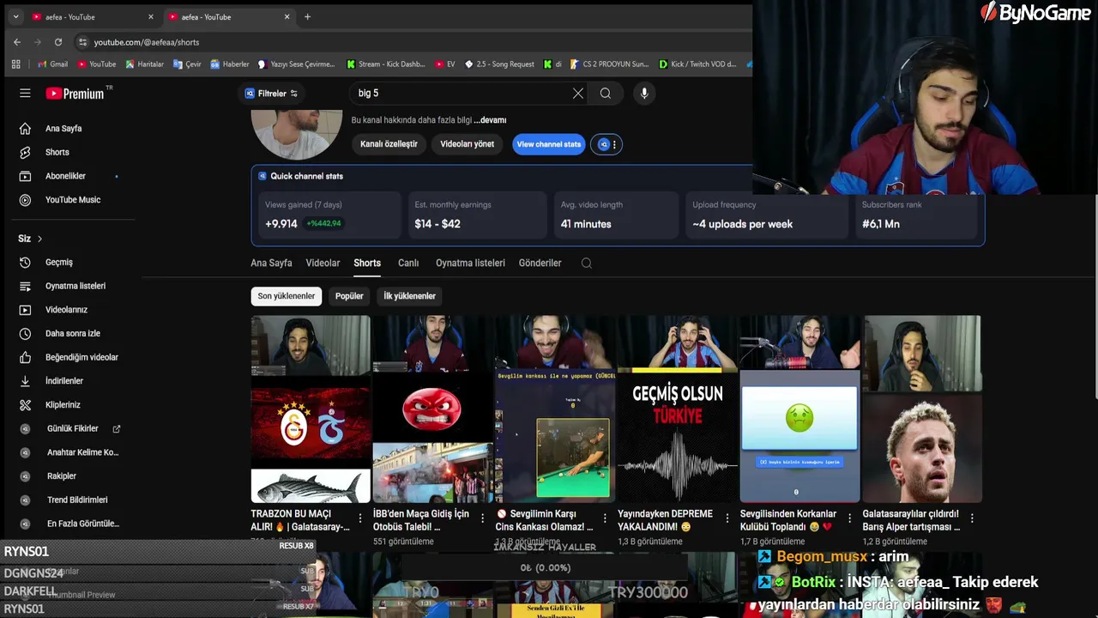Screen dimensions: 1098x618
Task: Open the YouTube hamburger guide menu
Action: click(x=25, y=94)
